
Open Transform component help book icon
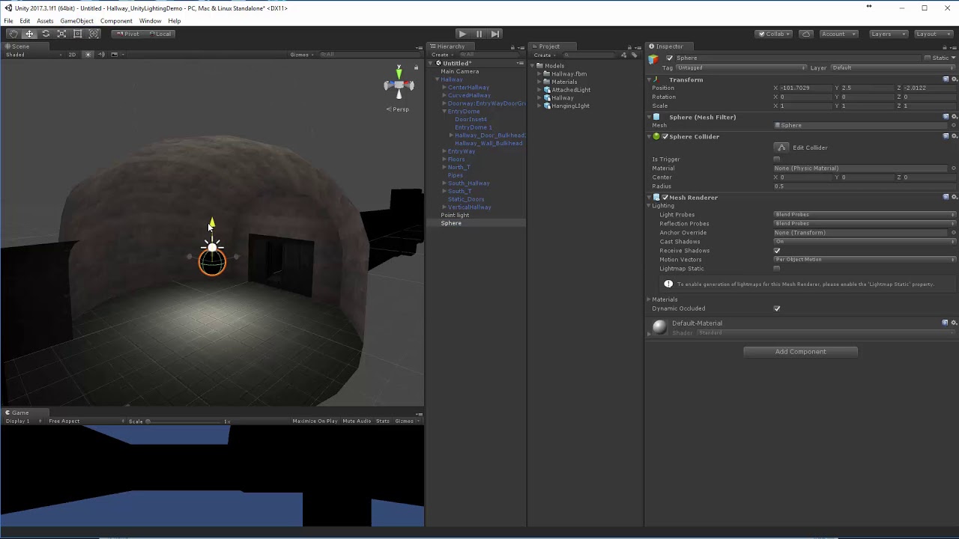tap(946, 79)
